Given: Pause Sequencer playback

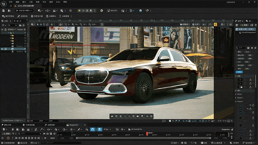Looking at the screenshot, I should (x=29, y=138).
